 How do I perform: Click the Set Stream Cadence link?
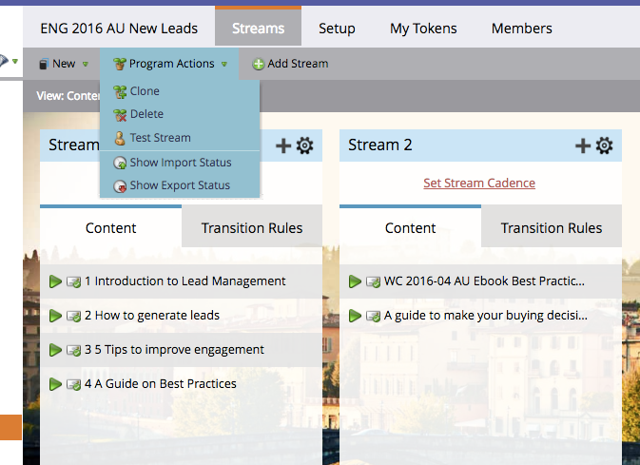coord(479,183)
